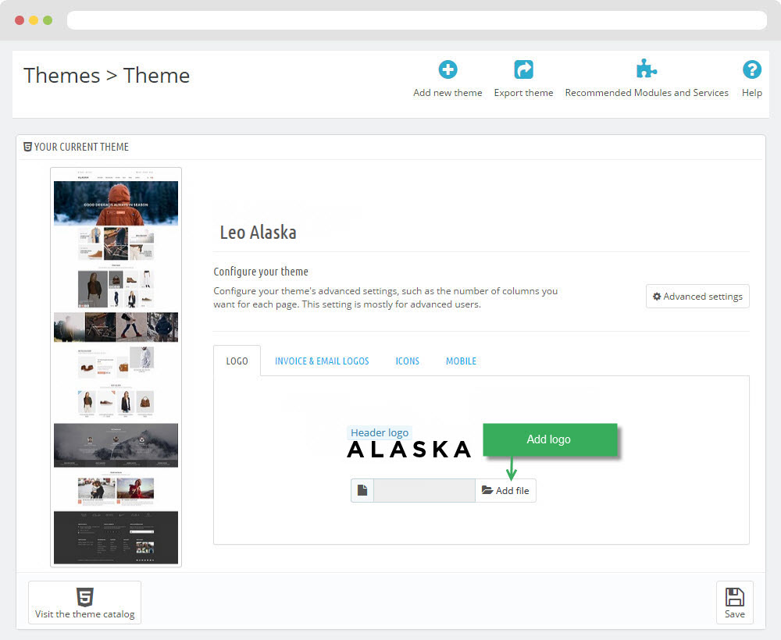Image resolution: width=781 pixels, height=640 pixels.
Task: Click the Export theme arrow icon
Action: coord(523,69)
